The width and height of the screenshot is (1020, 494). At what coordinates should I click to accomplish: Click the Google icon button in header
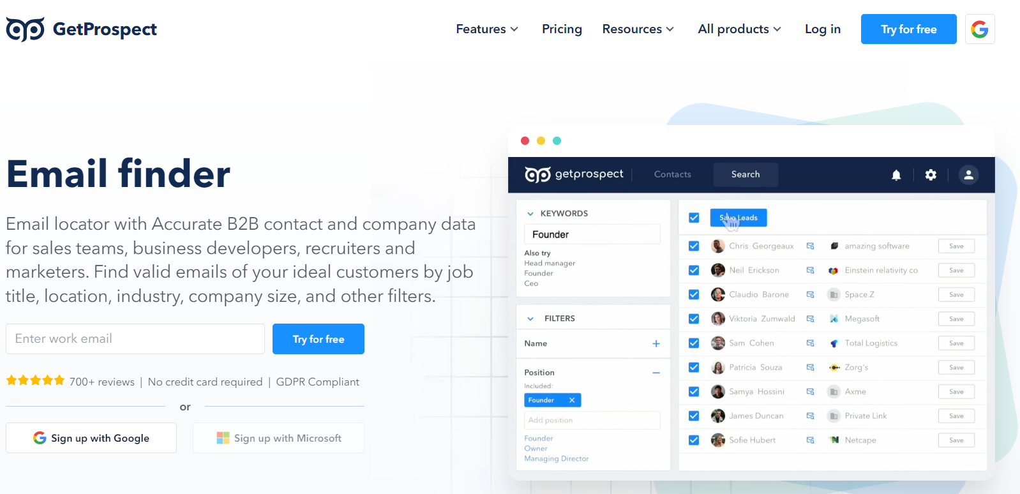[x=980, y=29]
